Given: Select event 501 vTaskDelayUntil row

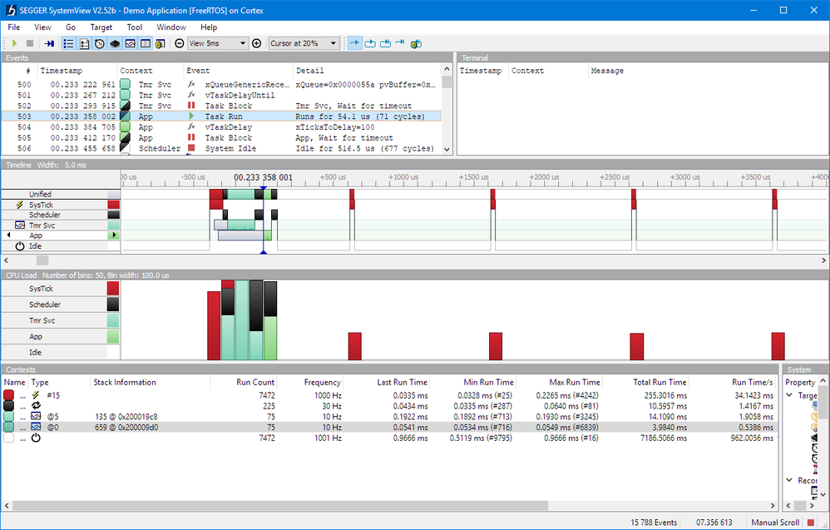Looking at the screenshot, I should [221, 96].
